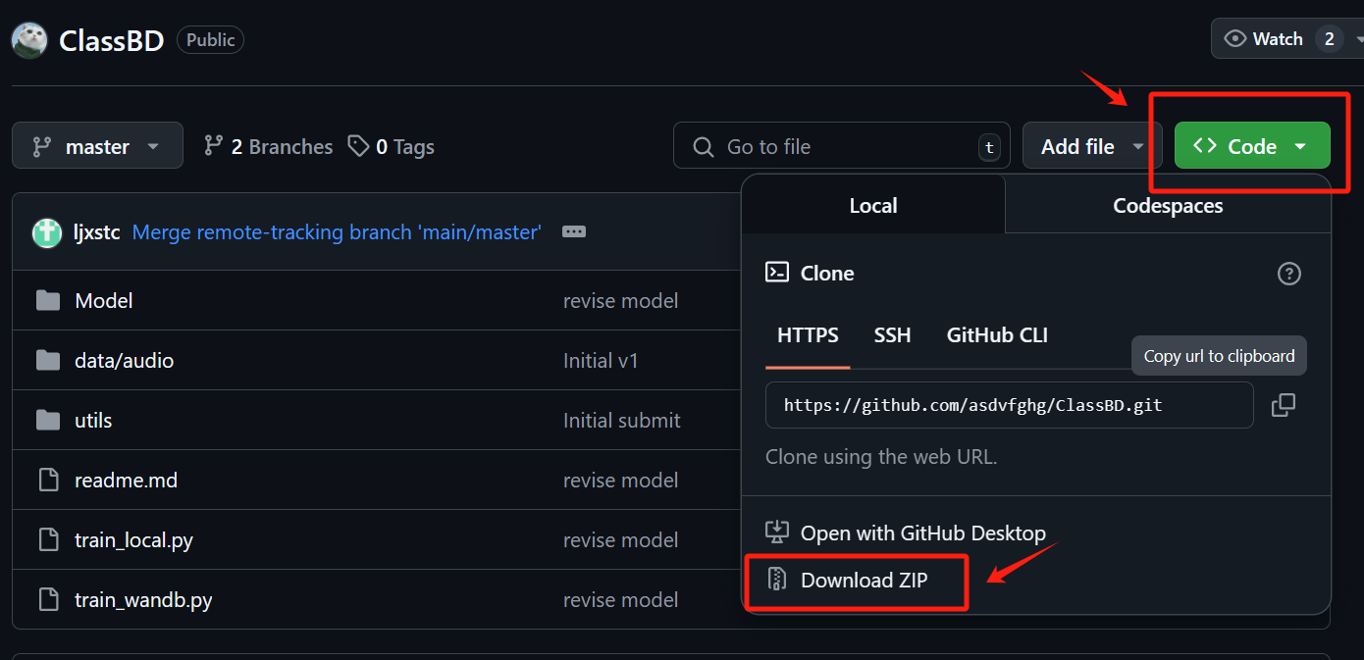
Task: Click the folder icon of Model
Action: pos(48,300)
